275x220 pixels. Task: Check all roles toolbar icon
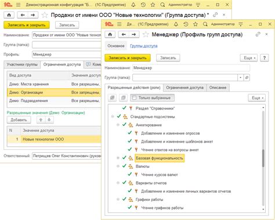112,98
